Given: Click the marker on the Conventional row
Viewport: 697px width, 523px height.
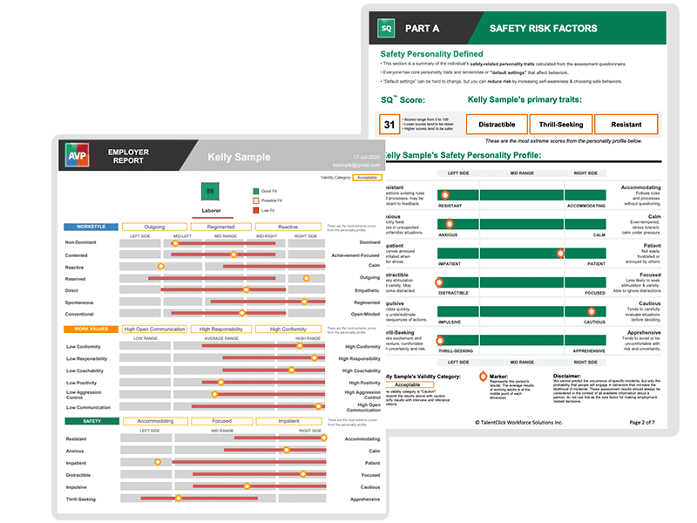Looking at the screenshot, I should (242, 313).
